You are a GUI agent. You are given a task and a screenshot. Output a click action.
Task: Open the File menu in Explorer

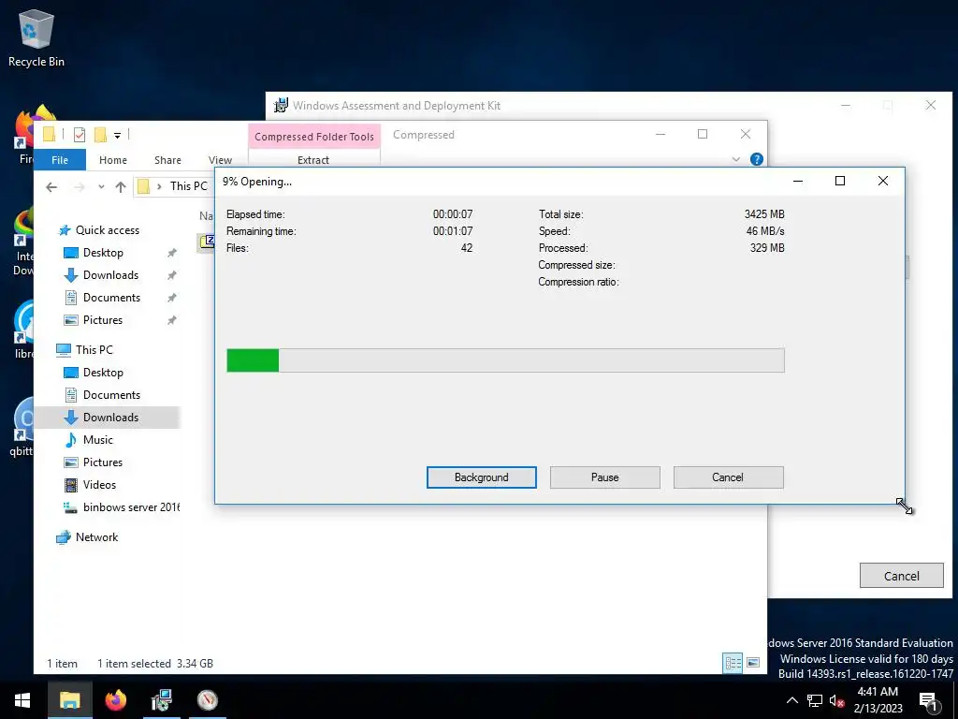(x=60, y=159)
